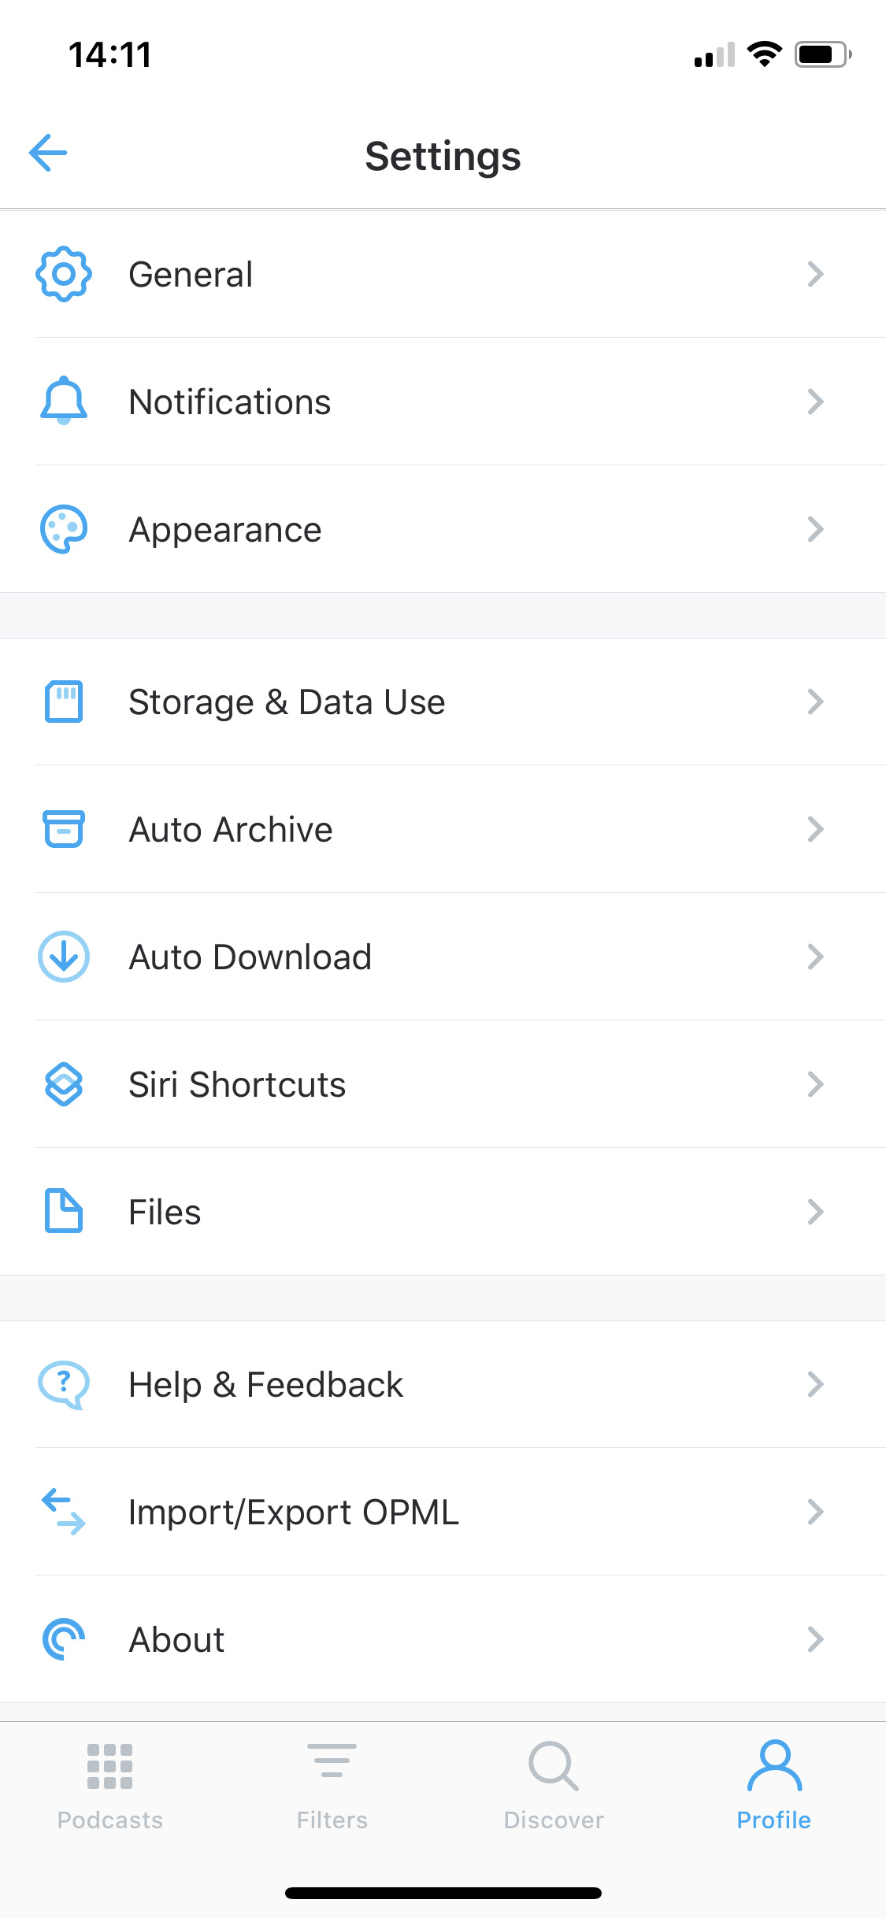This screenshot has height=1918, width=886.
Task: Tap the Auto Archive box icon
Action: (x=64, y=829)
